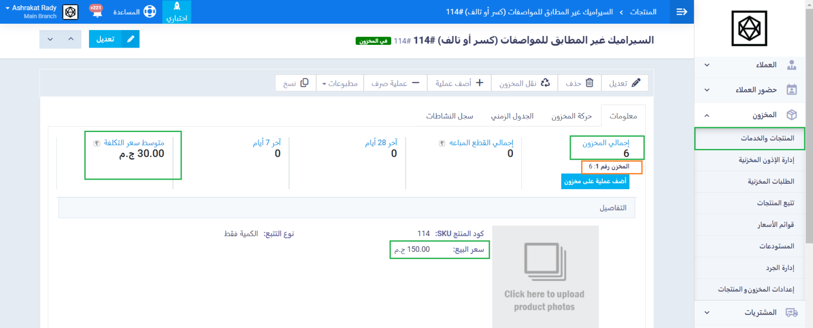Image resolution: width=813 pixels, height=328 pixels.
Task: Switch to the حركة المخزون tab
Action: [571, 116]
